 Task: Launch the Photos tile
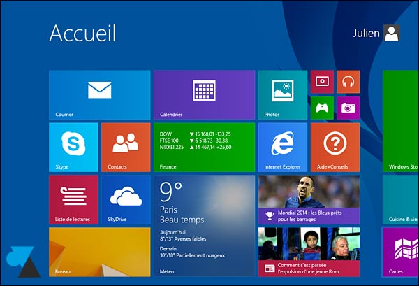pyautogui.click(x=283, y=94)
